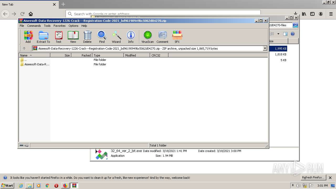The height and width of the screenshot is (189, 336).
Task: Click the SFX toolbar icon
Action: [177, 37]
